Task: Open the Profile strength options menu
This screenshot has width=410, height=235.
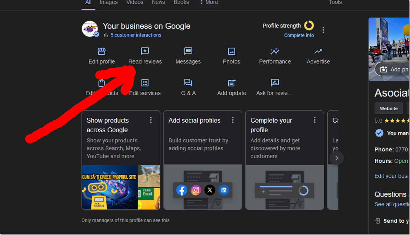Action: 323,30
